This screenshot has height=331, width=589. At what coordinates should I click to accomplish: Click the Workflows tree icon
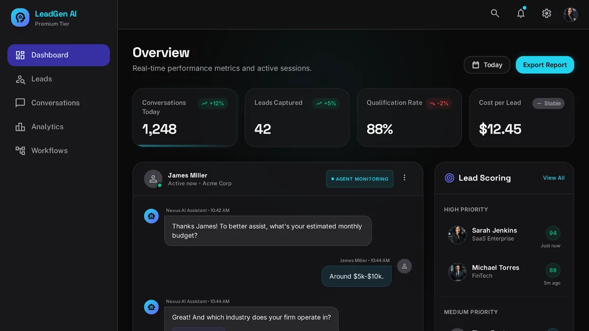tap(20, 151)
